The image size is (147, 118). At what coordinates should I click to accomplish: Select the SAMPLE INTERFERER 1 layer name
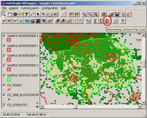coord(23,46)
